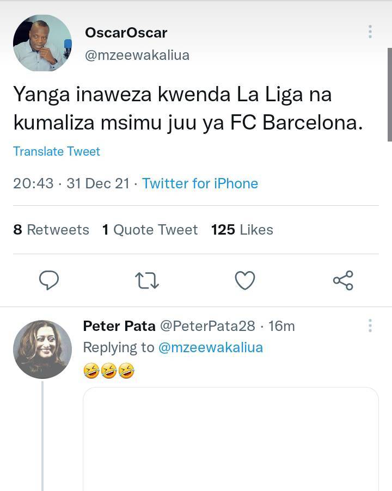
Task: Click the @PeterPata28 handle
Action: tap(207, 326)
